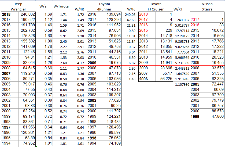The width and height of the screenshot is (225, 147).
Task: Select the W/all ratio 1.90
Action: click(48, 41)
